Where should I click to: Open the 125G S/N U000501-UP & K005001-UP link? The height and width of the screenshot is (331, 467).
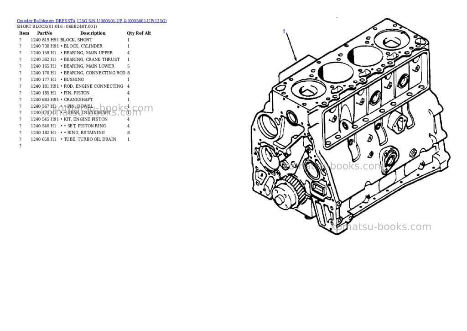coord(121,21)
